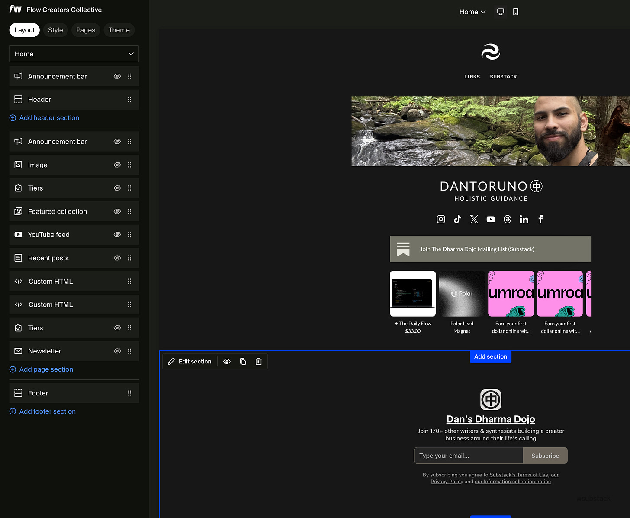
Task: Toggle visibility of the top Announcement bar
Action: tap(117, 76)
